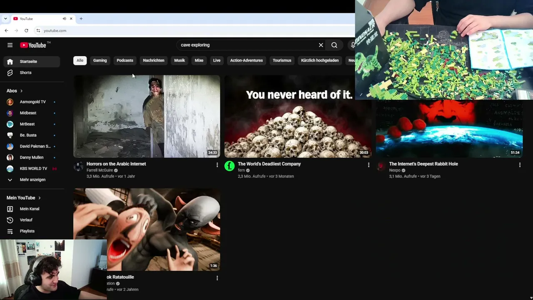The height and width of the screenshot is (300, 533).
Task: Open David Pakman channel subscription
Action: point(32,146)
